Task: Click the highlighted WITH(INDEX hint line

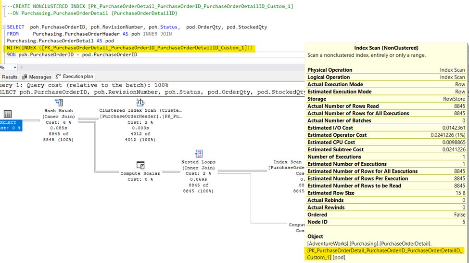Action: click(129, 48)
